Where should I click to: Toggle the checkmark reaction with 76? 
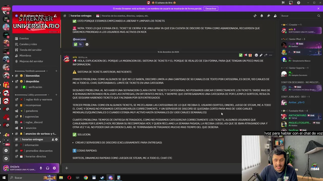click(x=78, y=44)
